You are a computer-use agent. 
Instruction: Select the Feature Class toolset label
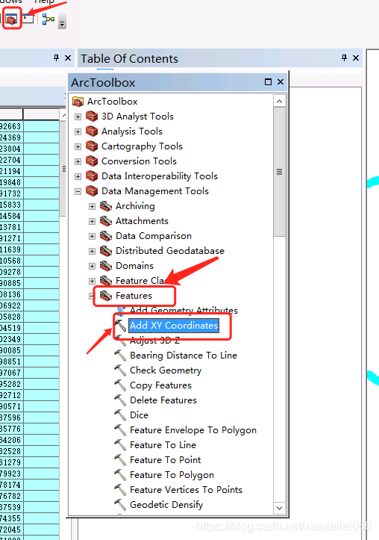point(140,281)
